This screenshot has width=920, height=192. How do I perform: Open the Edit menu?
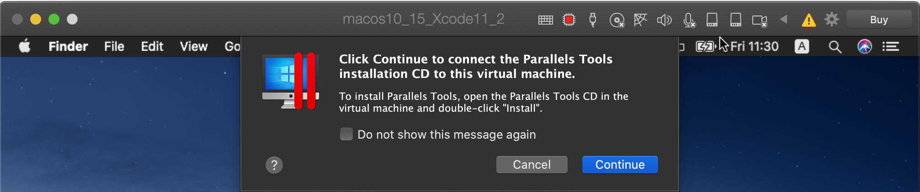(x=152, y=46)
